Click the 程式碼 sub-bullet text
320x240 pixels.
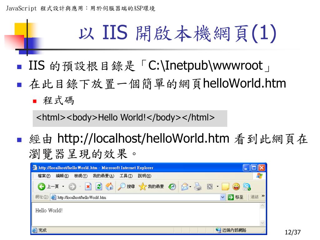(x=58, y=101)
